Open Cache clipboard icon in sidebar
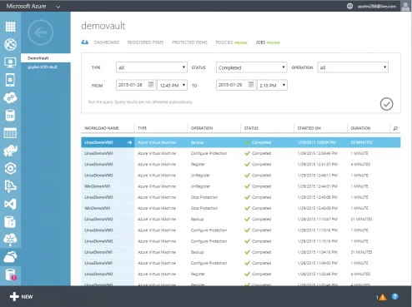The width and height of the screenshot is (412, 307). (x=10, y=222)
